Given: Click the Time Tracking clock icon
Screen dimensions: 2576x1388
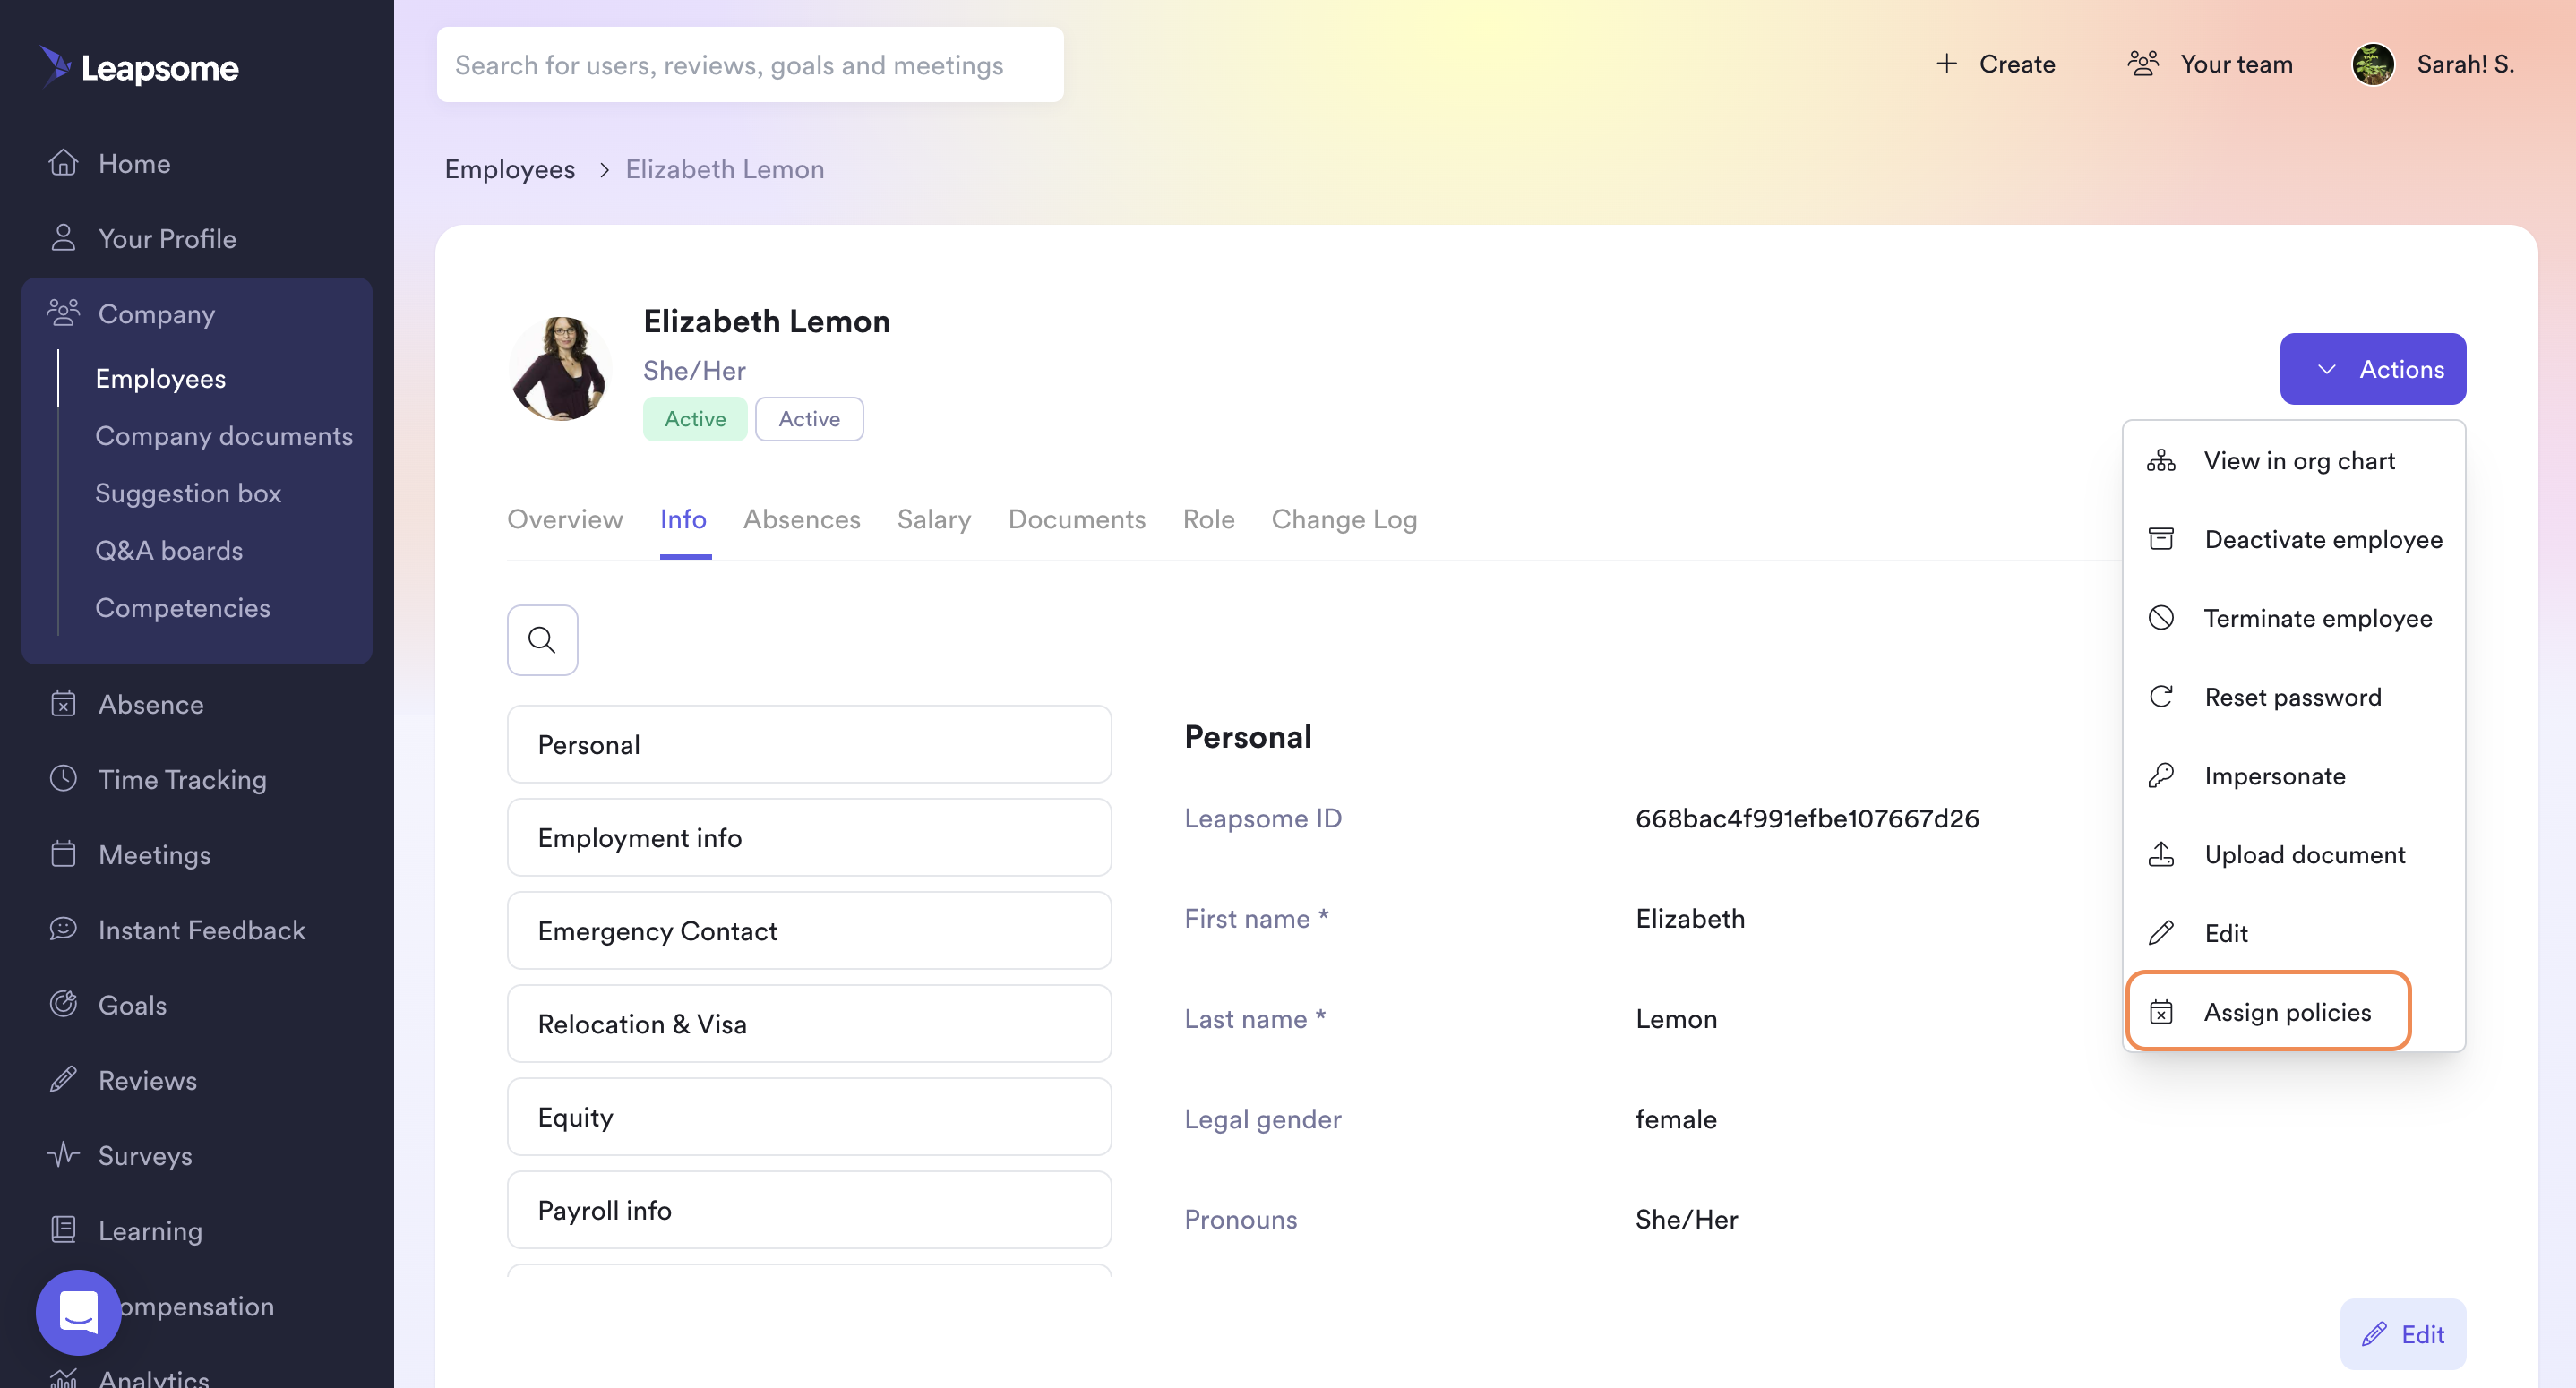Looking at the screenshot, I should [63, 778].
